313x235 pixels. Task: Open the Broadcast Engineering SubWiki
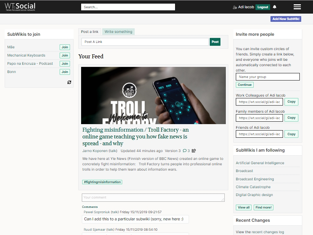tap(255, 179)
